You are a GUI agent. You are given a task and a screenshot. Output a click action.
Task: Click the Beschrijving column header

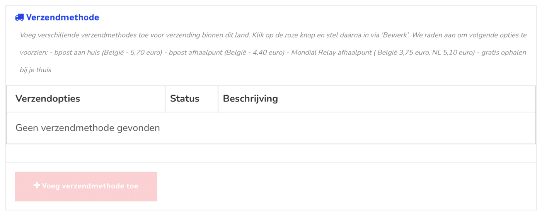point(250,98)
